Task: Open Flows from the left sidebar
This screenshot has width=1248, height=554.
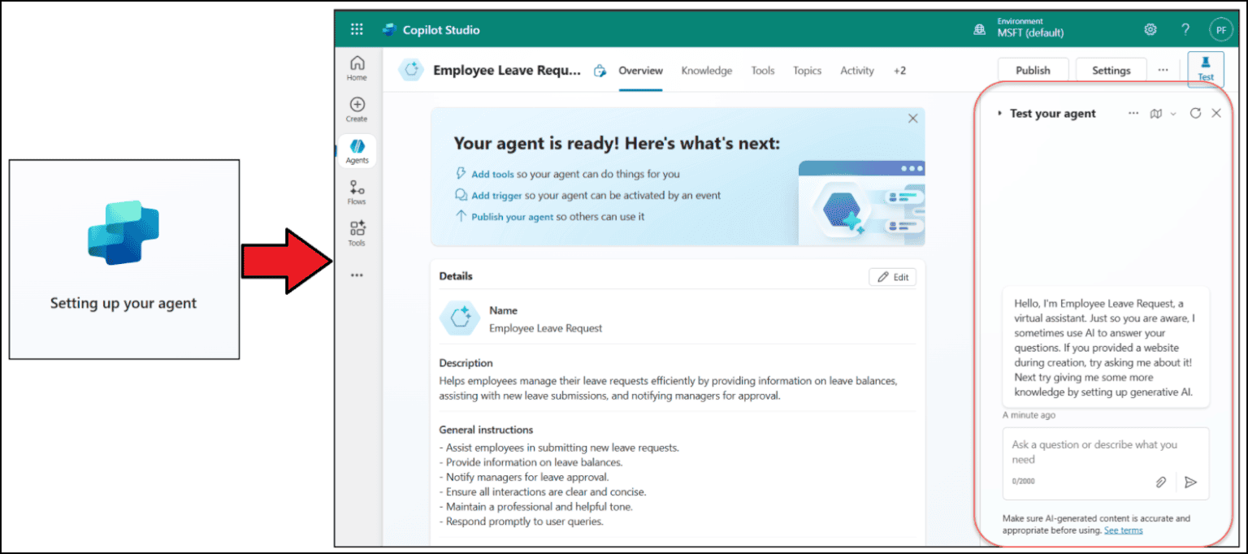Action: click(x=357, y=193)
